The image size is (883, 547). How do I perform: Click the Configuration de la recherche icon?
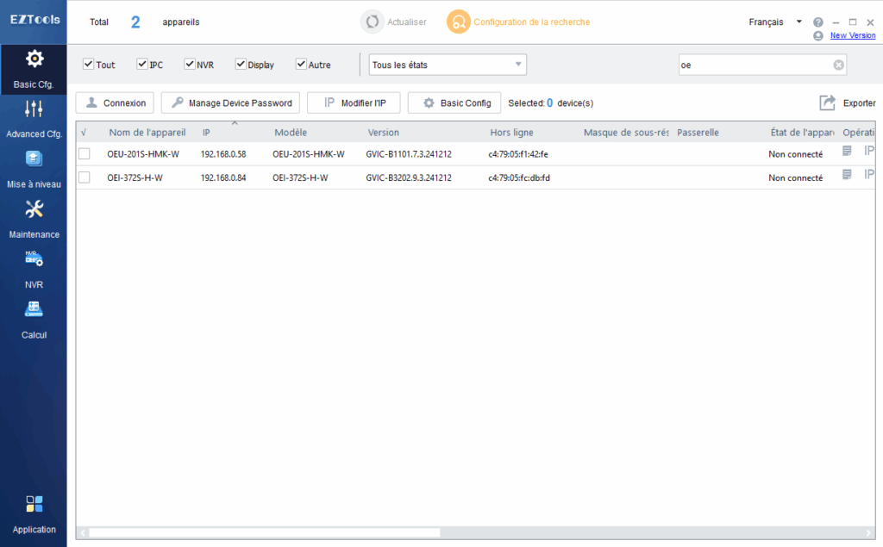point(459,22)
